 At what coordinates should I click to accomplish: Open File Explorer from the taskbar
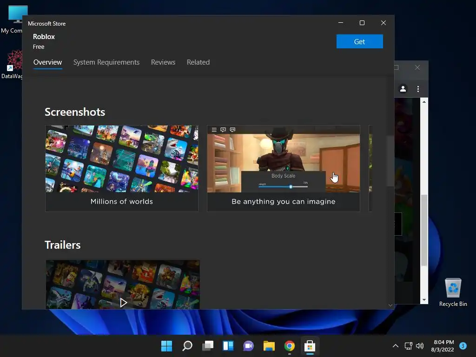tap(269, 346)
